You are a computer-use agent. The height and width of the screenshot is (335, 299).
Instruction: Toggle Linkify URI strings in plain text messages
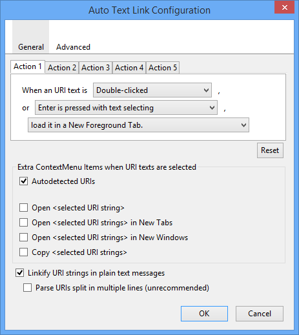coord(19,273)
